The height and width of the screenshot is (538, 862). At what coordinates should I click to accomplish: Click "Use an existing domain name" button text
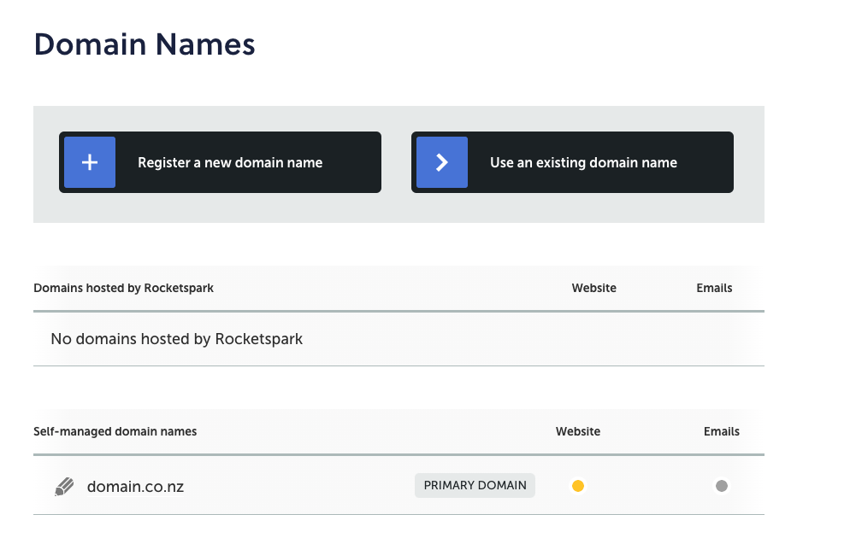click(583, 162)
